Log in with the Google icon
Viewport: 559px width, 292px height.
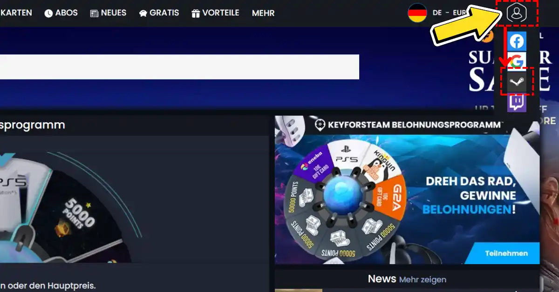point(517,60)
